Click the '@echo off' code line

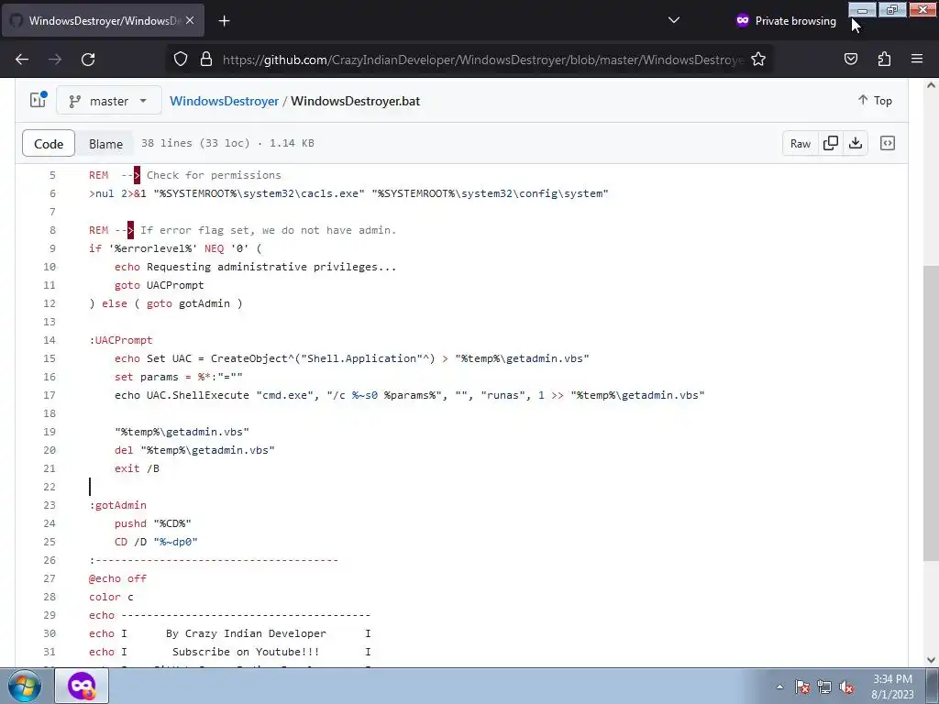point(118,579)
